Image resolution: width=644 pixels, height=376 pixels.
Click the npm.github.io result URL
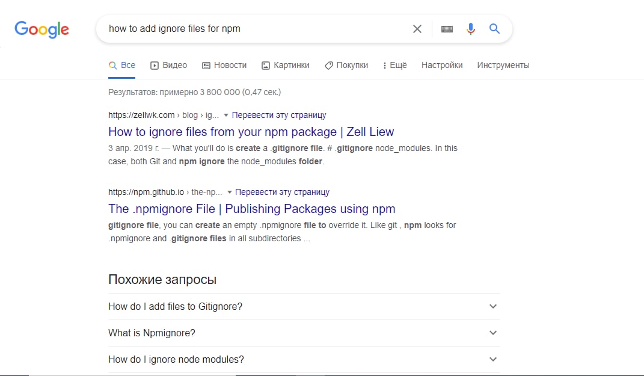coord(165,192)
